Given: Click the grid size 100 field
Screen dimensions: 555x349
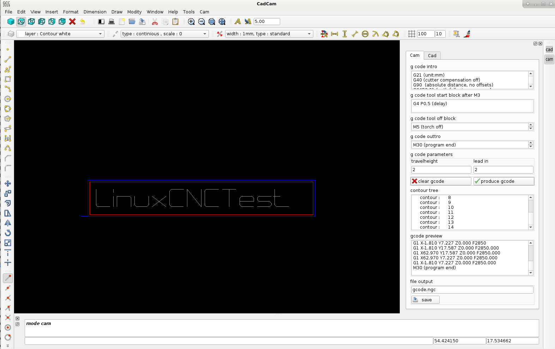Looking at the screenshot, I should (x=426, y=34).
